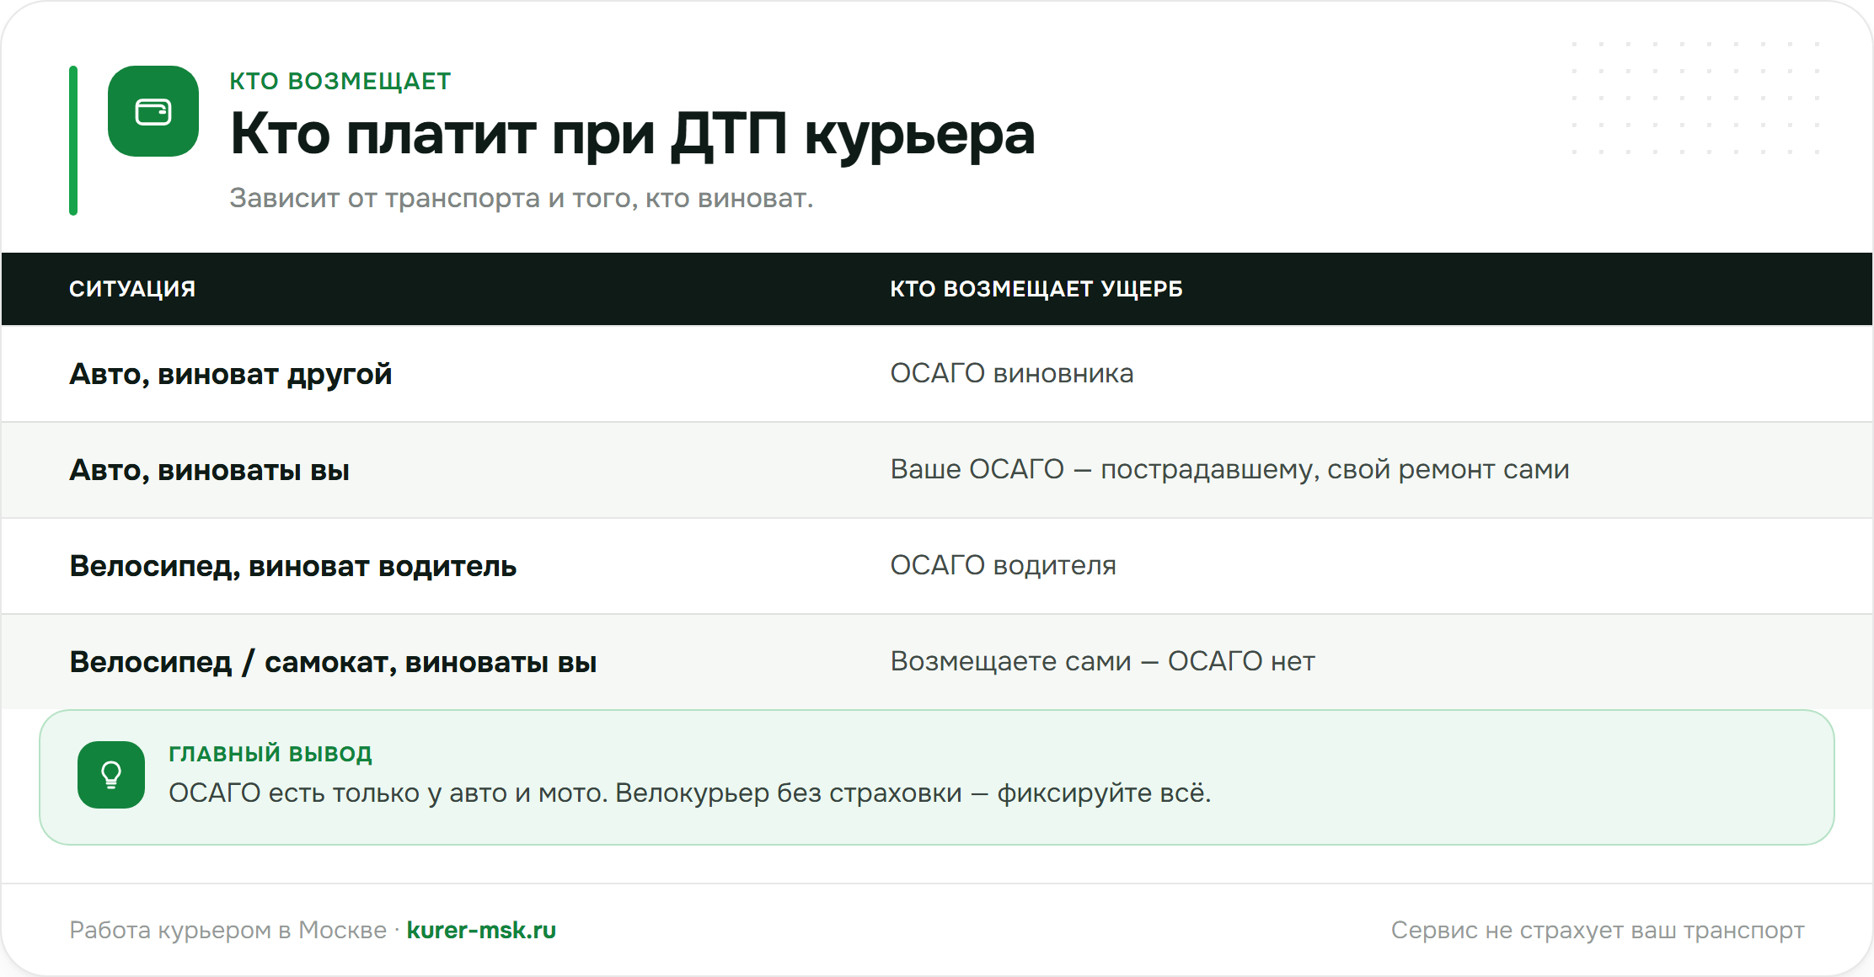Click the 'СИТУАЦИЯ' column header
1874x977 pixels.
tap(132, 289)
